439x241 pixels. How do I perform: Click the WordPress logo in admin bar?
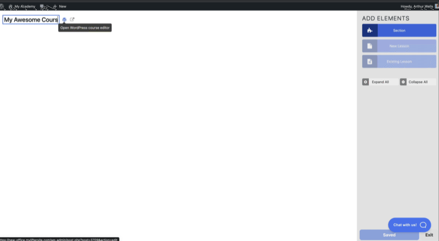(x=2, y=6)
